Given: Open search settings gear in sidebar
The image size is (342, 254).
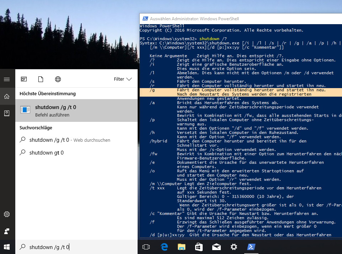Looking at the screenshot, I should (x=7, y=214).
